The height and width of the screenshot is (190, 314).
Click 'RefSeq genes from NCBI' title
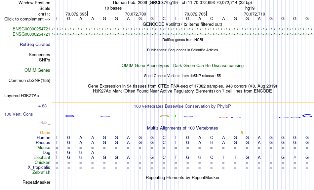pos(183,40)
